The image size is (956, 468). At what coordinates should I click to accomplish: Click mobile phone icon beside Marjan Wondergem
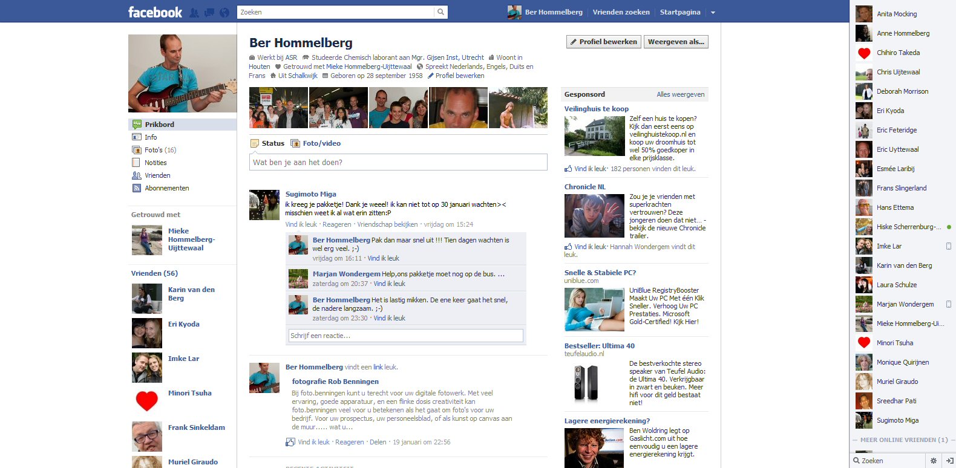[949, 304]
